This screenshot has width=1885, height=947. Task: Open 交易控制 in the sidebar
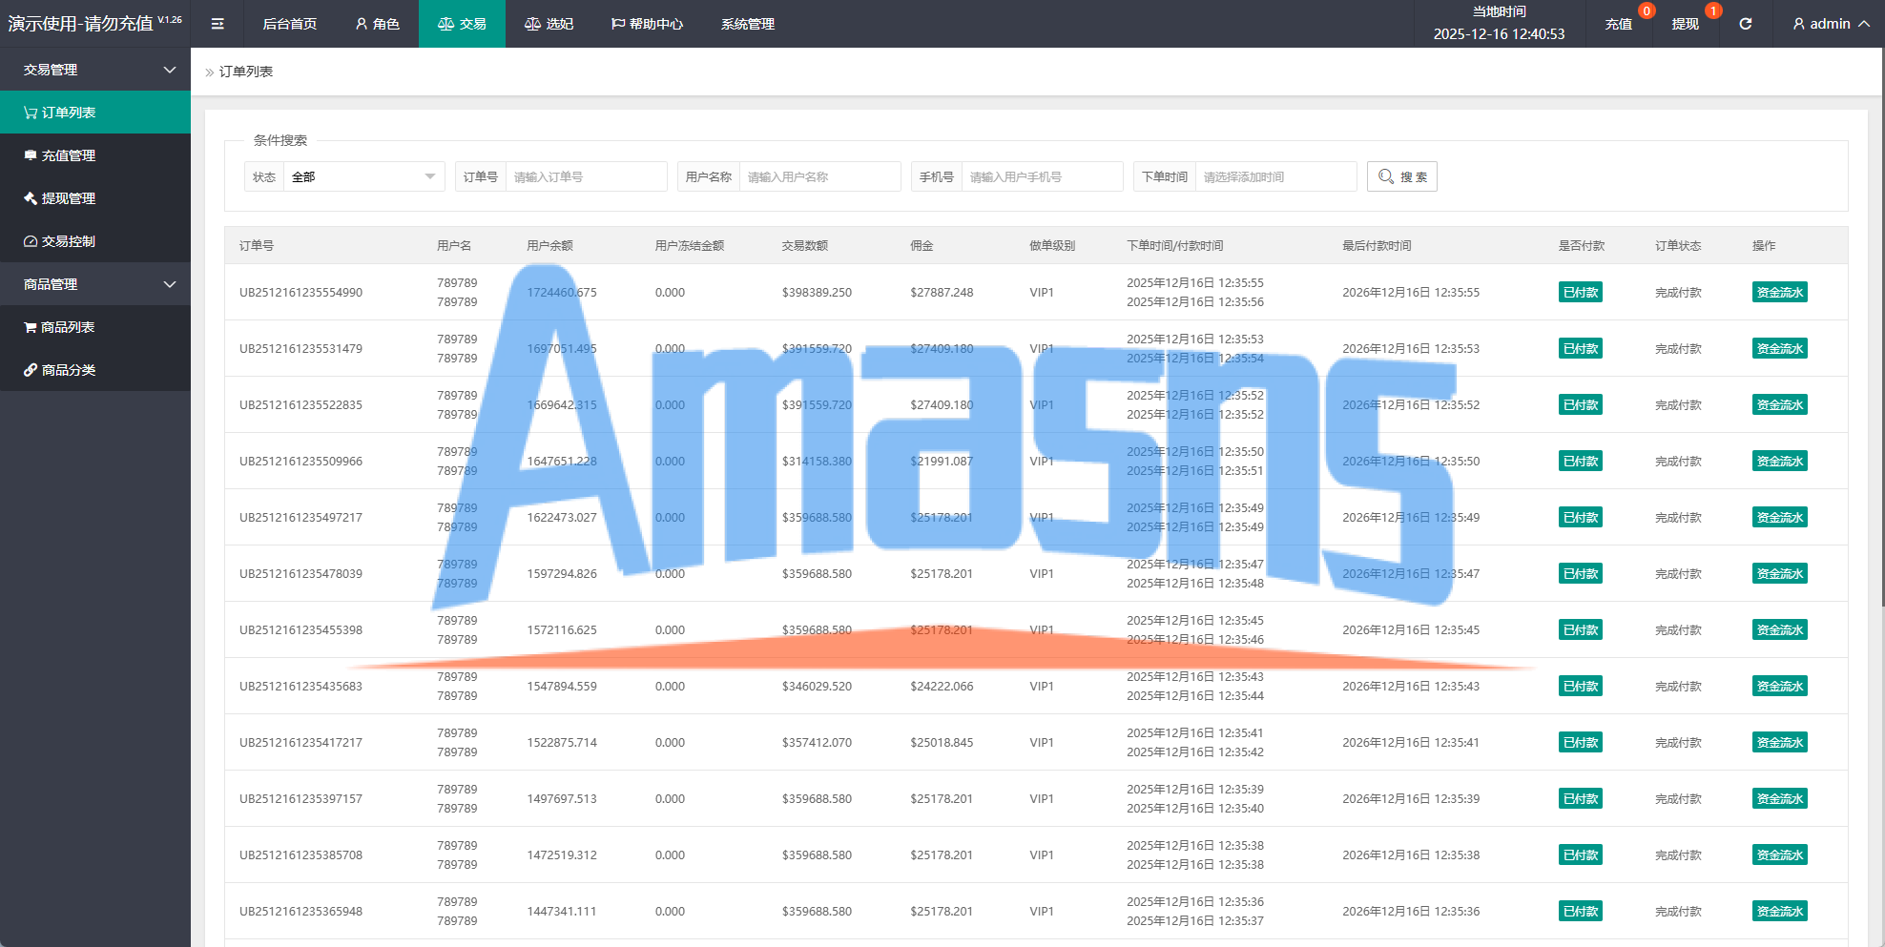point(95,241)
